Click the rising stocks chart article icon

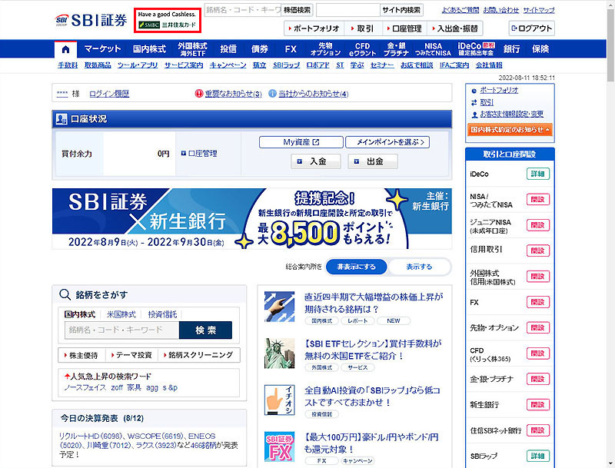[280, 307]
